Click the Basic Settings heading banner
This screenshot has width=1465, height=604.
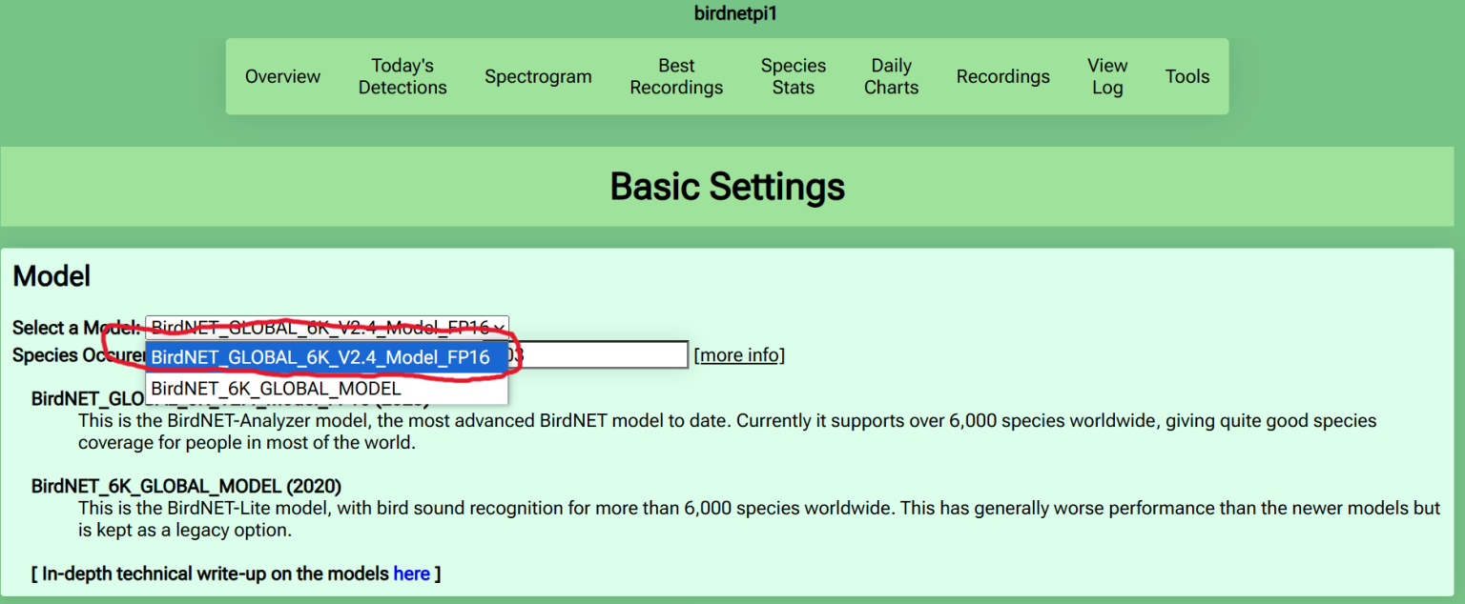[x=727, y=187]
